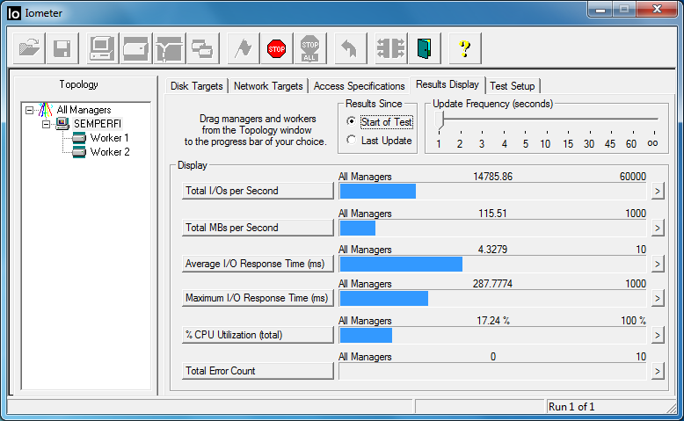Start new network worker icon
This screenshot has width=684, height=421.
[x=169, y=48]
